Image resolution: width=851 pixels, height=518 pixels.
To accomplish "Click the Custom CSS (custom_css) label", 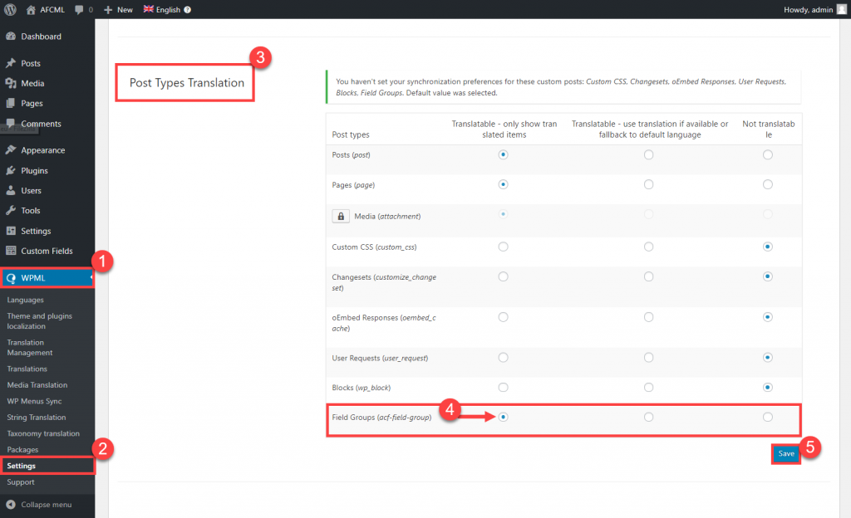I will [x=374, y=247].
